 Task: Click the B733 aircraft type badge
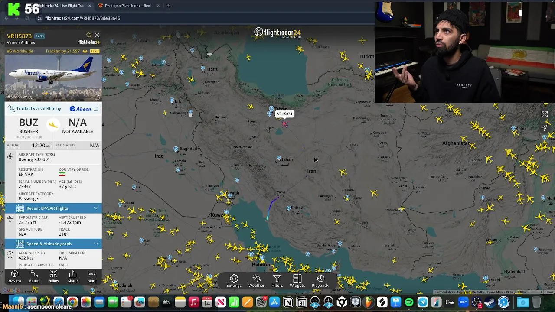coord(39,36)
